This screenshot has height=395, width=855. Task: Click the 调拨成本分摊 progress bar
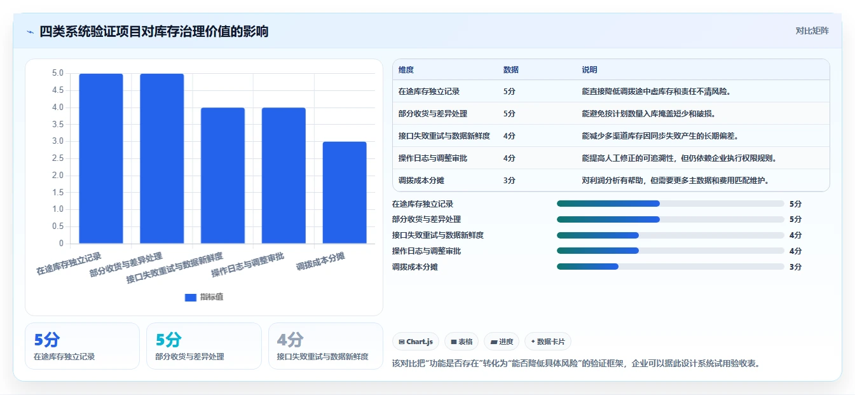pos(671,267)
